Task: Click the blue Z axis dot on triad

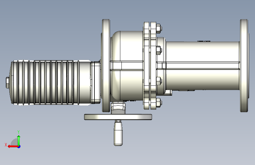Action: pos(19,147)
